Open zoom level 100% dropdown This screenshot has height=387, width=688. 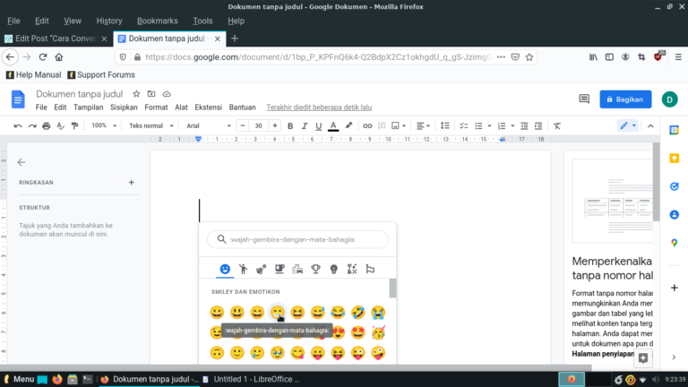(x=104, y=125)
